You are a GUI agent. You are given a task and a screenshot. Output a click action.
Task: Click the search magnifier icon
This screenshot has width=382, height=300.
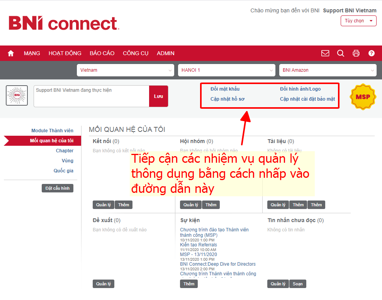[x=341, y=53]
